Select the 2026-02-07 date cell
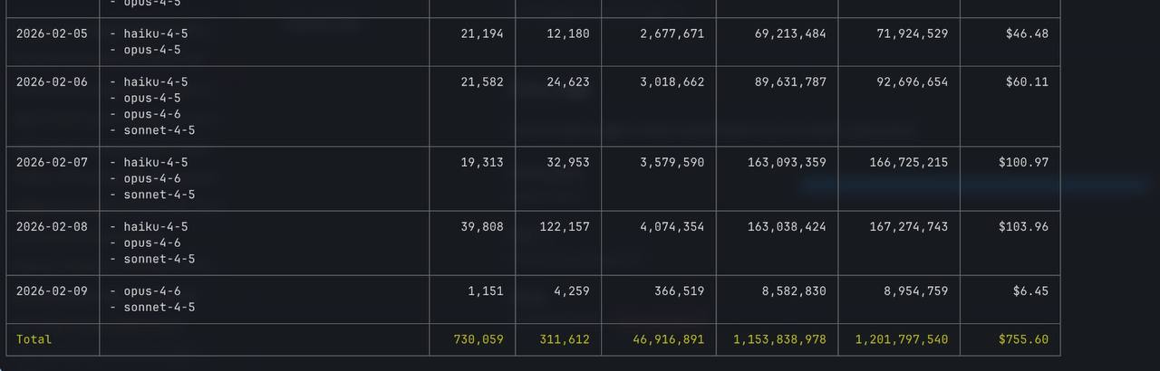1160x371 pixels. 52,162
